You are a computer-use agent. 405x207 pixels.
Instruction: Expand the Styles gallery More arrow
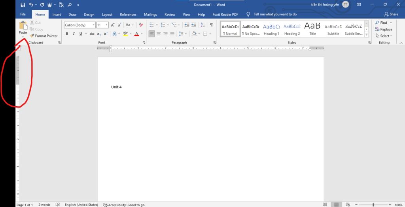click(x=366, y=35)
